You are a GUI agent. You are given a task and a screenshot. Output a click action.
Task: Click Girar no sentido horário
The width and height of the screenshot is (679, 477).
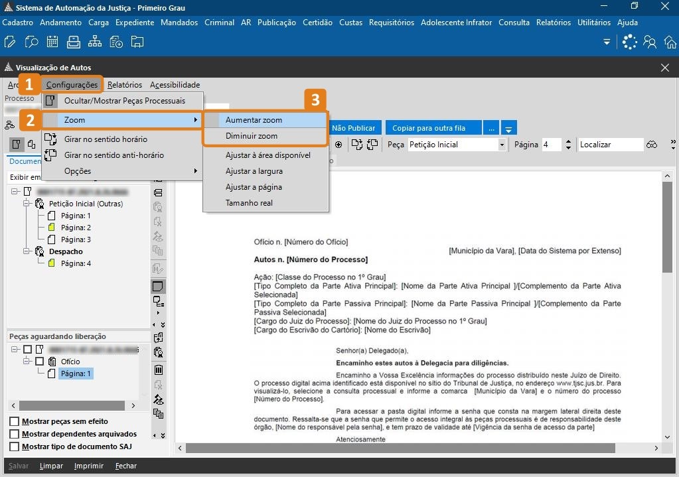123,139
